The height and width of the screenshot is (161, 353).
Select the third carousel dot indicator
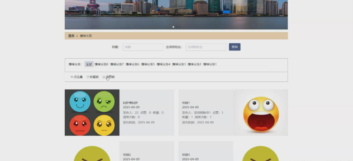click(x=179, y=27)
